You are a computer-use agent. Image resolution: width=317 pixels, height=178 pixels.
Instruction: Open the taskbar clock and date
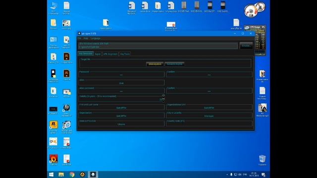[254, 175]
